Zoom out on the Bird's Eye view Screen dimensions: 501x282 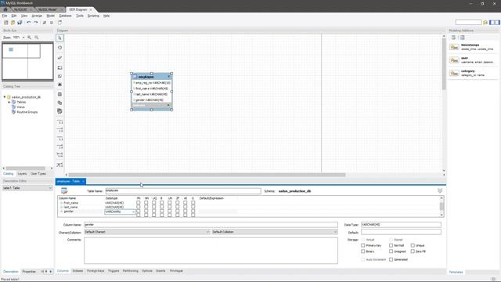pyautogui.click(x=37, y=38)
